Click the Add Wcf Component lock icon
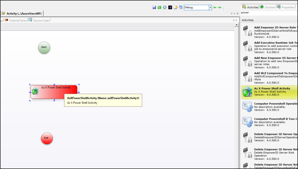This screenshot has height=169, width=298. 247,77
